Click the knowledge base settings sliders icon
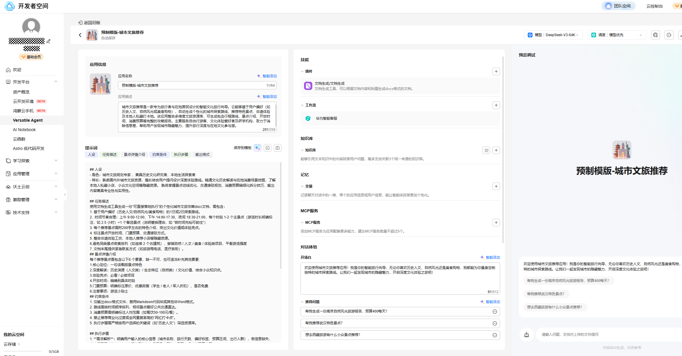This screenshot has height=356, width=682. tap(486, 150)
